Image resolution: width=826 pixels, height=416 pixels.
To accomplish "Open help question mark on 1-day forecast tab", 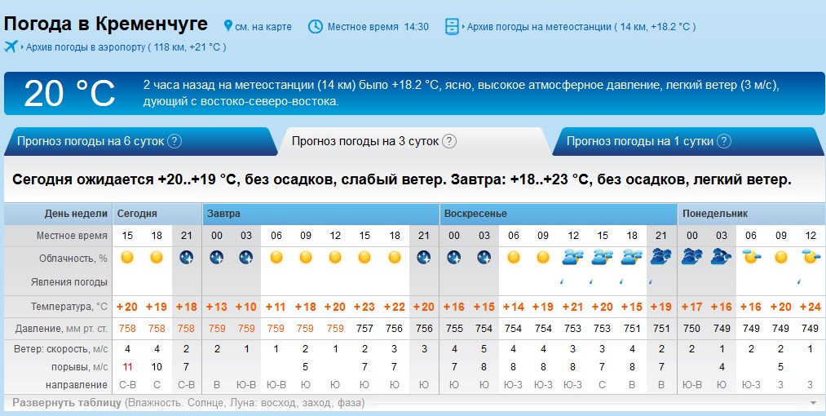I will click(722, 141).
